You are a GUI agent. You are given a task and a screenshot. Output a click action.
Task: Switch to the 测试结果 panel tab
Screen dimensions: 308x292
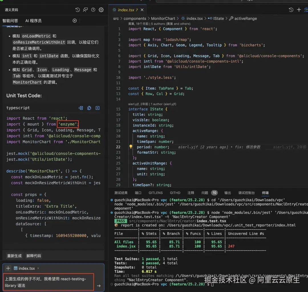point(121,193)
